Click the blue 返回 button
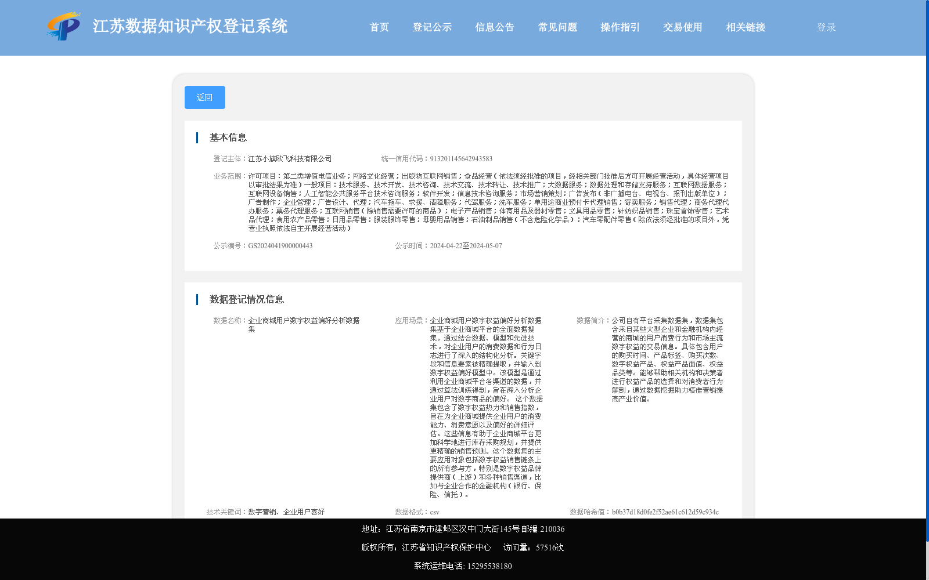 205,97
